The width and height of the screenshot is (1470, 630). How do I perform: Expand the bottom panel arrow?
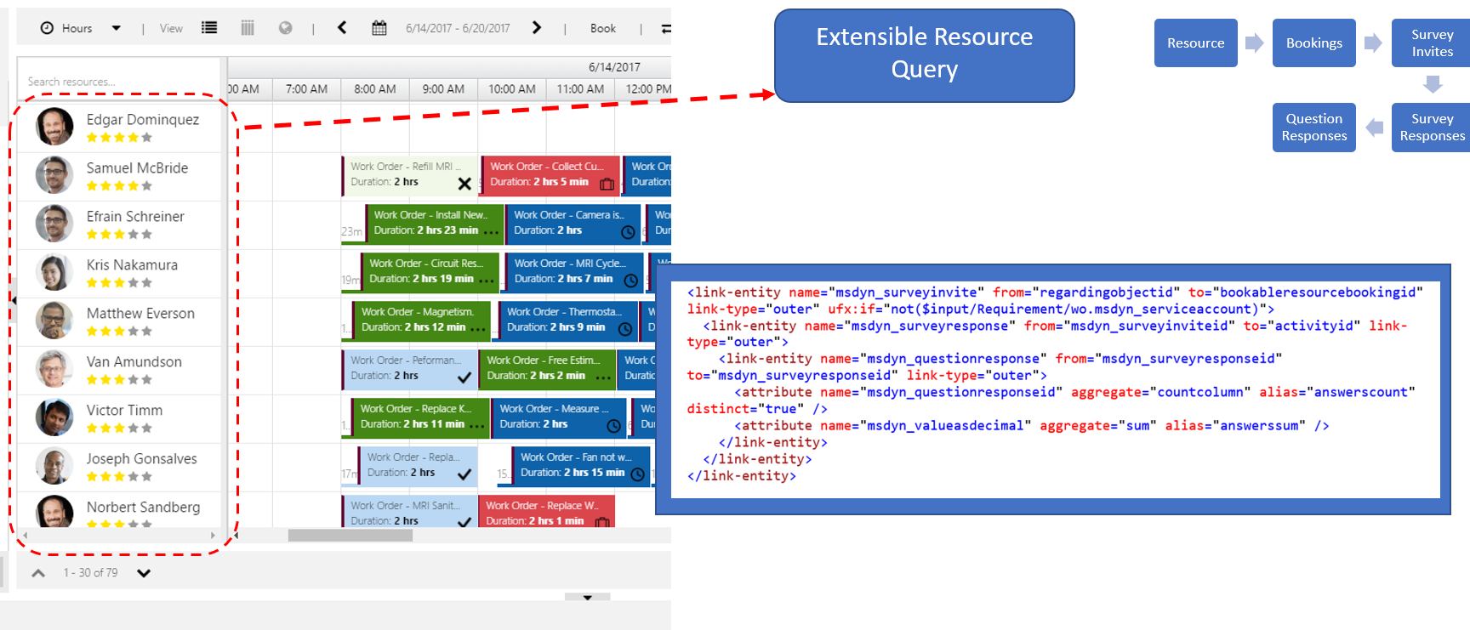(x=587, y=598)
